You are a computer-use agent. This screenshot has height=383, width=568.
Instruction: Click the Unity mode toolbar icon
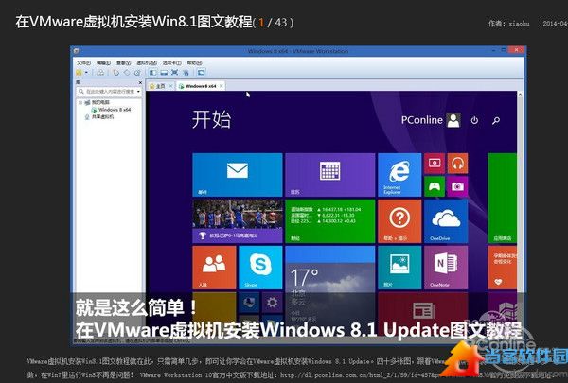[186, 73]
